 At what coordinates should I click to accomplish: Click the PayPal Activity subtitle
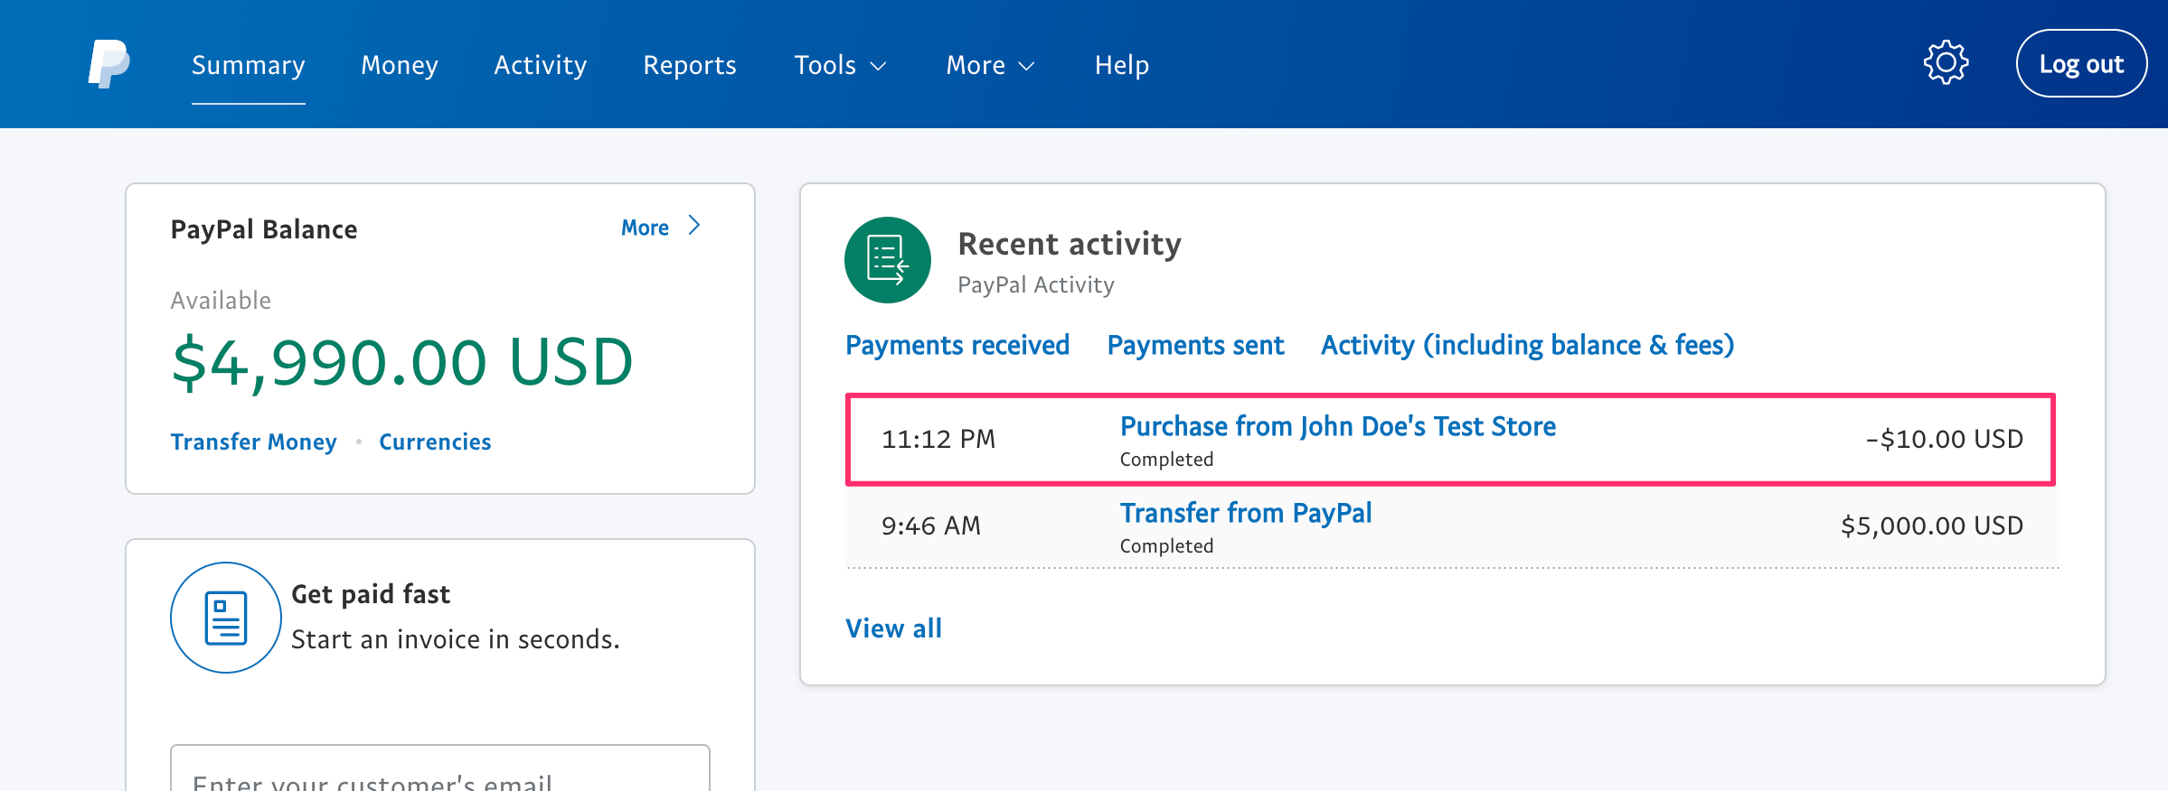click(x=1036, y=284)
